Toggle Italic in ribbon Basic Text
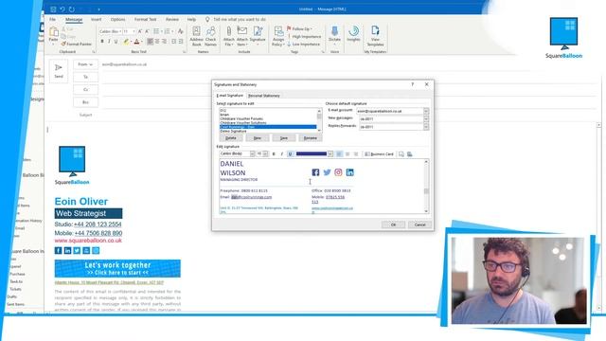Viewport: 606px width, 341px height. coord(109,42)
